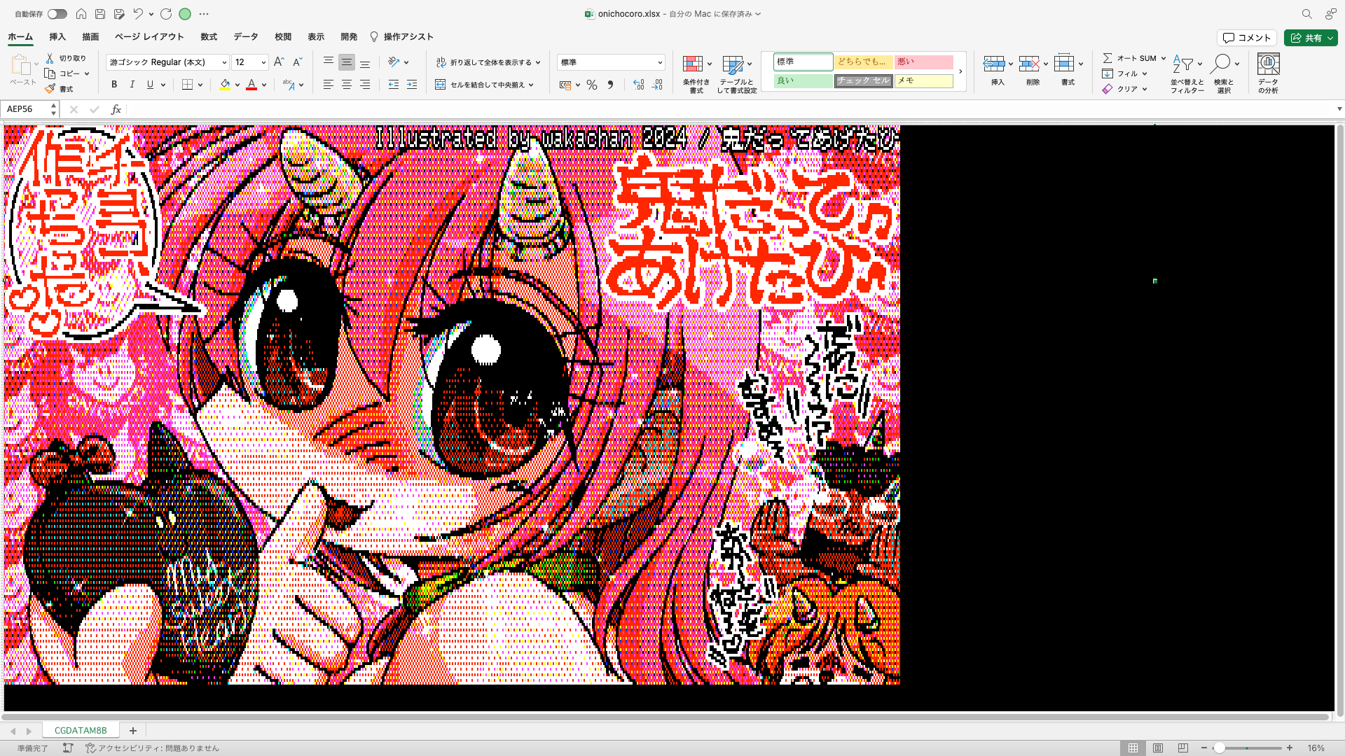The image size is (1345, 756).
Task: Click the Redo arrow icon
Action: pos(166,14)
